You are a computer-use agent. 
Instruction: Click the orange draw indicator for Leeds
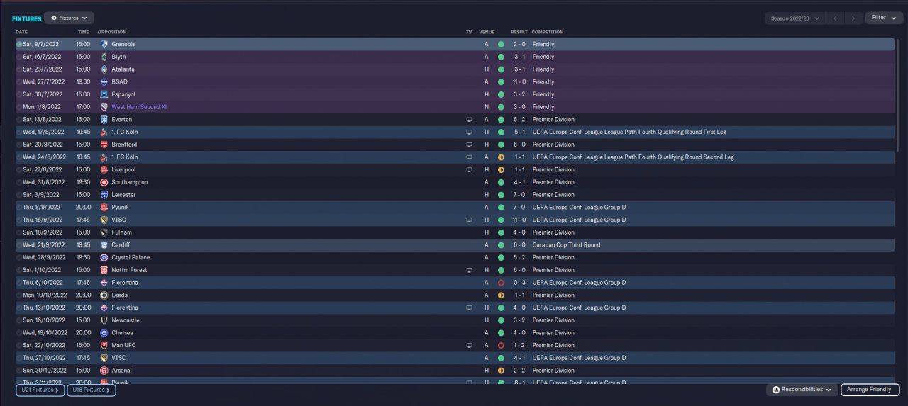(501, 295)
